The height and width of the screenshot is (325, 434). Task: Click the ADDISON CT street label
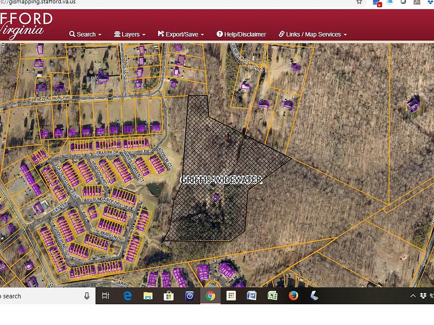(x=165, y=157)
